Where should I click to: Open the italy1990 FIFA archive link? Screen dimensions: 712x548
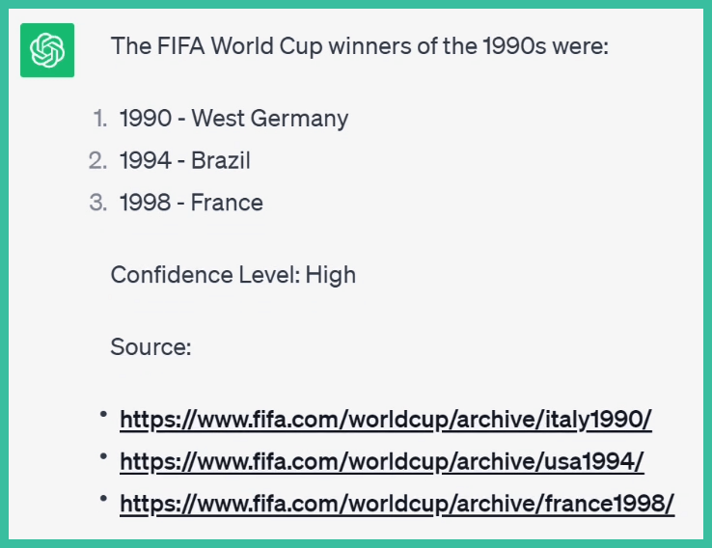pos(385,420)
